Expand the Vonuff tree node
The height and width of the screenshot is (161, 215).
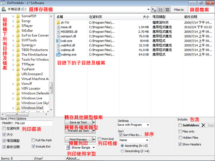pyautogui.click(x=13, y=84)
